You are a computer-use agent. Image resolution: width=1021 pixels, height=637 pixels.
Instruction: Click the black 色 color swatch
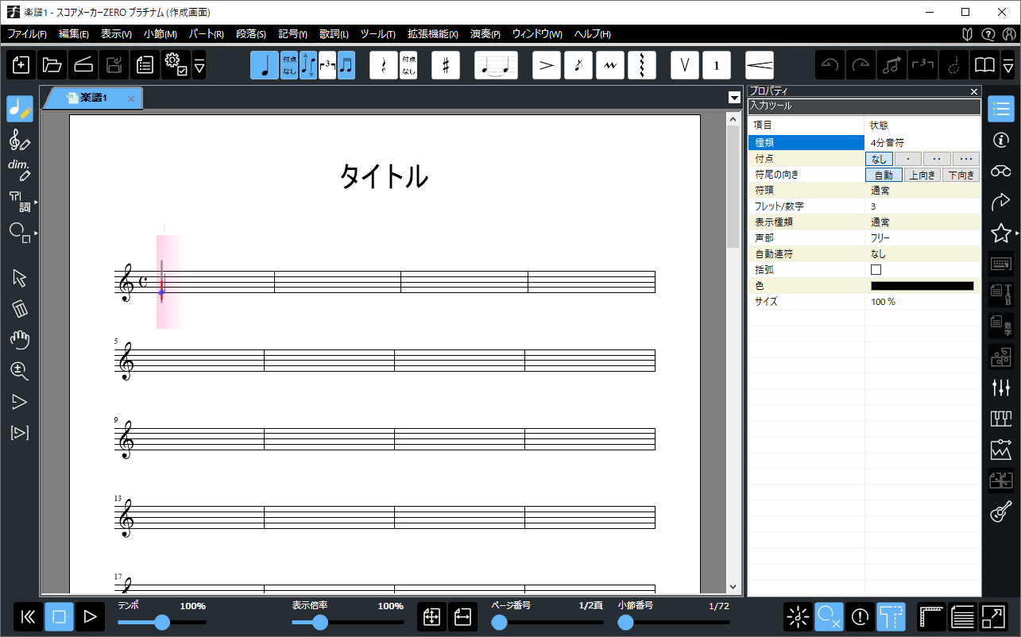coord(922,286)
